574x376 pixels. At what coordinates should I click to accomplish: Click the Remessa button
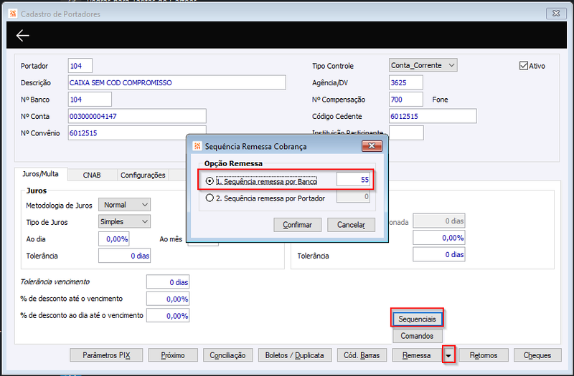coord(417,355)
